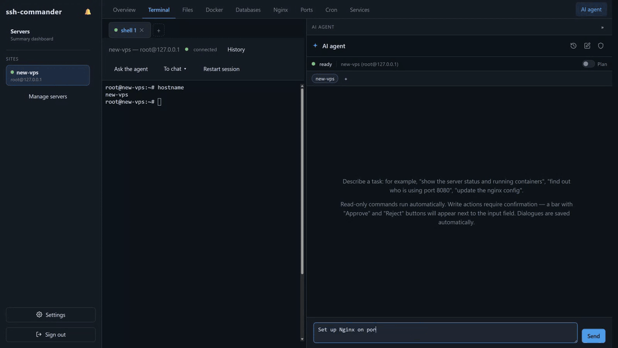This screenshot has height=348, width=618.
Task: Click 'new-vps (root@127.0.0.1)' agent label
Action: coord(369,64)
